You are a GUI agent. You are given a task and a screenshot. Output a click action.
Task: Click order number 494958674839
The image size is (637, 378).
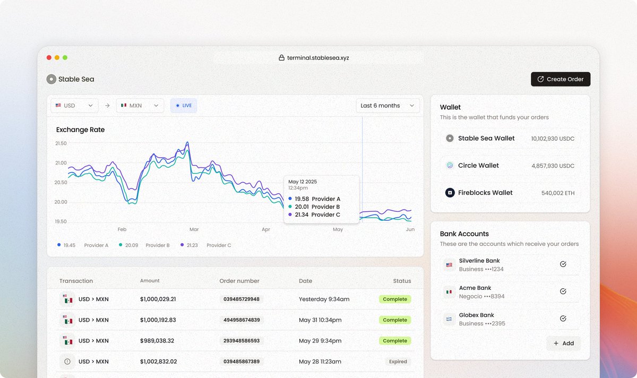pyautogui.click(x=242, y=320)
